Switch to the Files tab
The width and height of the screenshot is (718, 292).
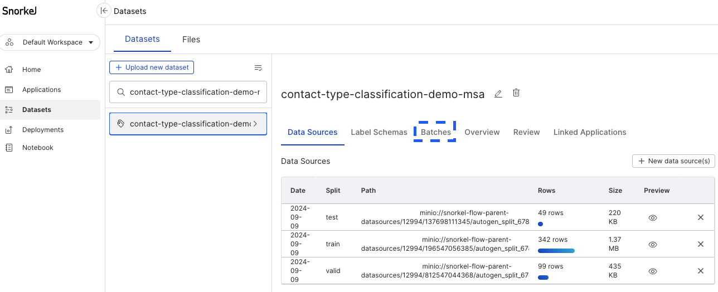click(x=191, y=40)
